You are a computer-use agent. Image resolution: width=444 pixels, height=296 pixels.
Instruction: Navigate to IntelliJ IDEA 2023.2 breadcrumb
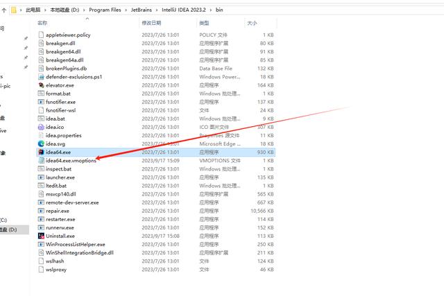point(184,10)
